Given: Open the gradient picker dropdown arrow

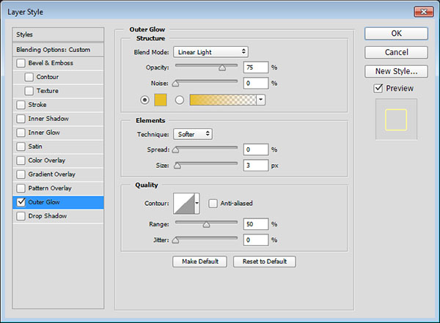Looking at the screenshot, I should tap(260, 100).
